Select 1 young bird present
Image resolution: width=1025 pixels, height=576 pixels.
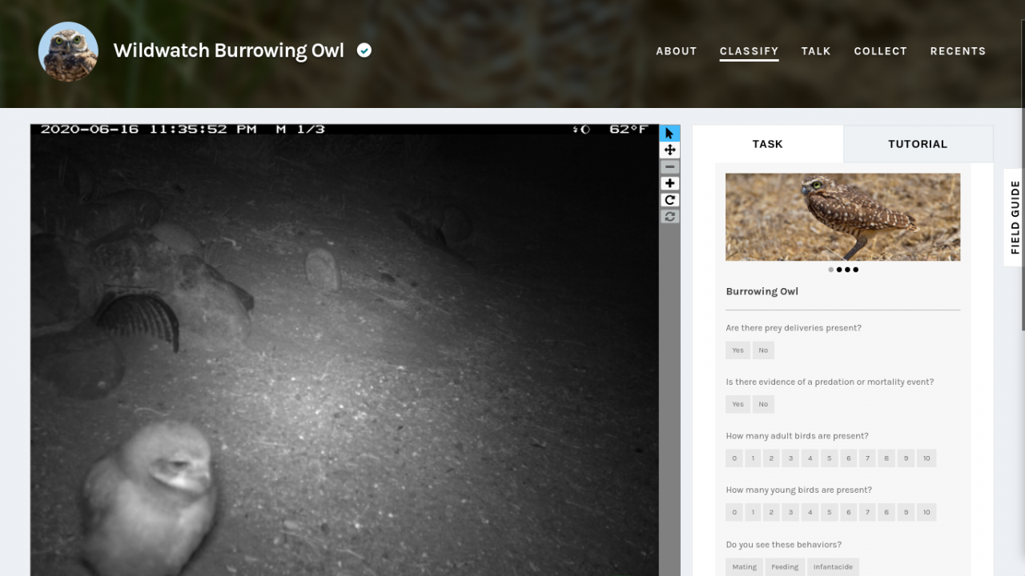[x=753, y=512]
